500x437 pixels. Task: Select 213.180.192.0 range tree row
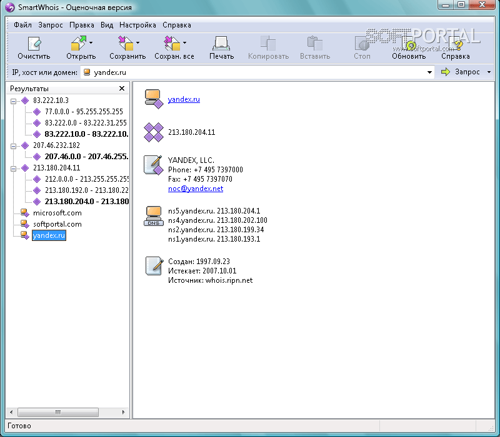(x=86, y=190)
